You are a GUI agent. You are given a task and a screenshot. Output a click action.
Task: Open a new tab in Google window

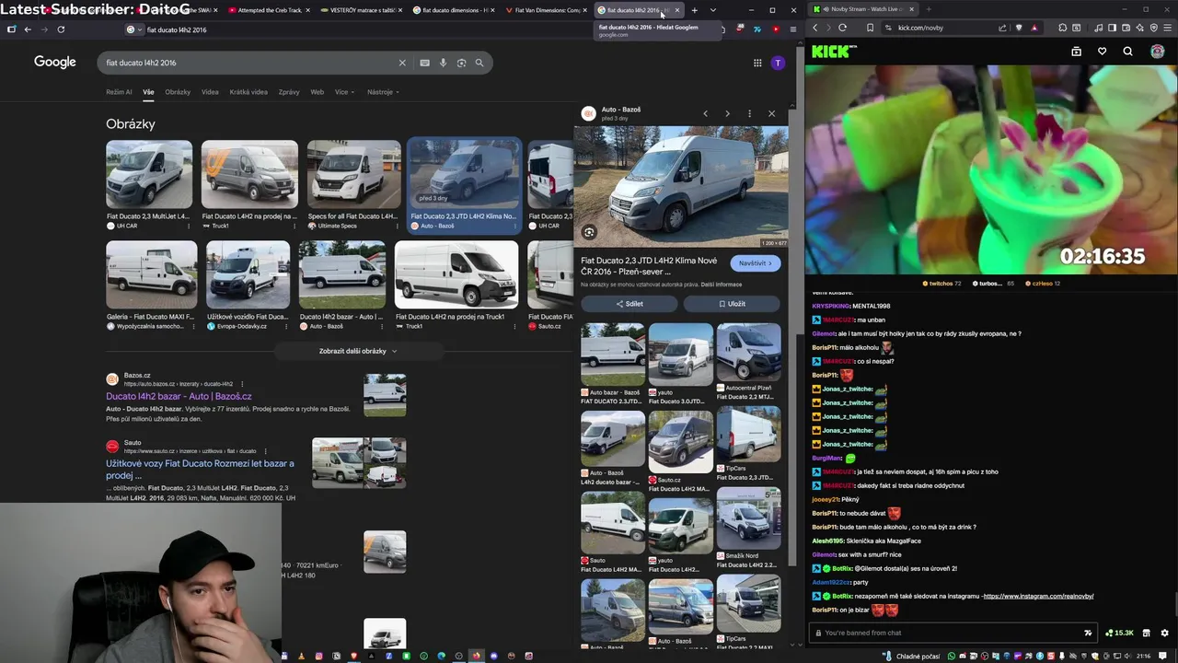(695, 10)
